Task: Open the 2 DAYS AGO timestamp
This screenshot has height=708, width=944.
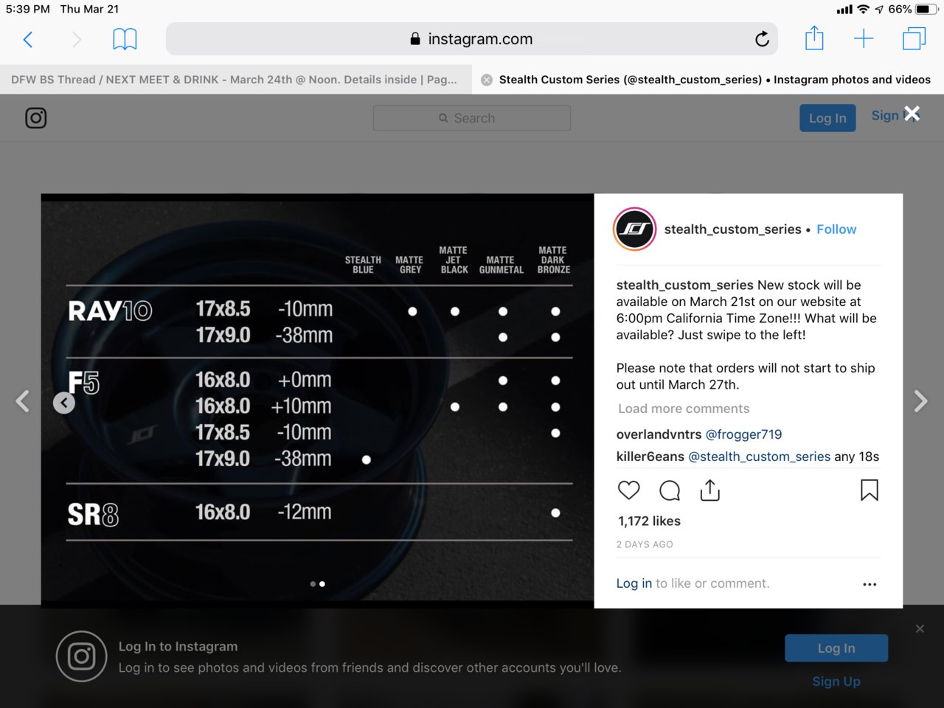Action: (x=645, y=544)
